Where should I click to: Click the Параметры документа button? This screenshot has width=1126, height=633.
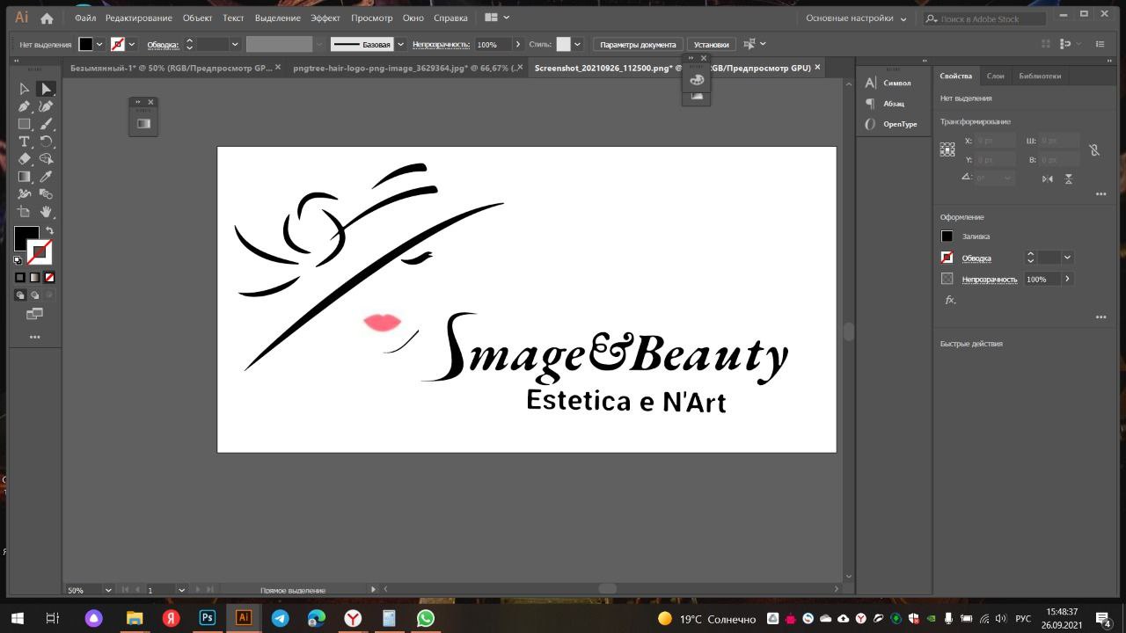[x=638, y=44]
